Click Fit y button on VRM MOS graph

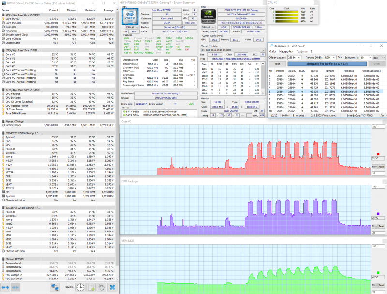point(374,285)
